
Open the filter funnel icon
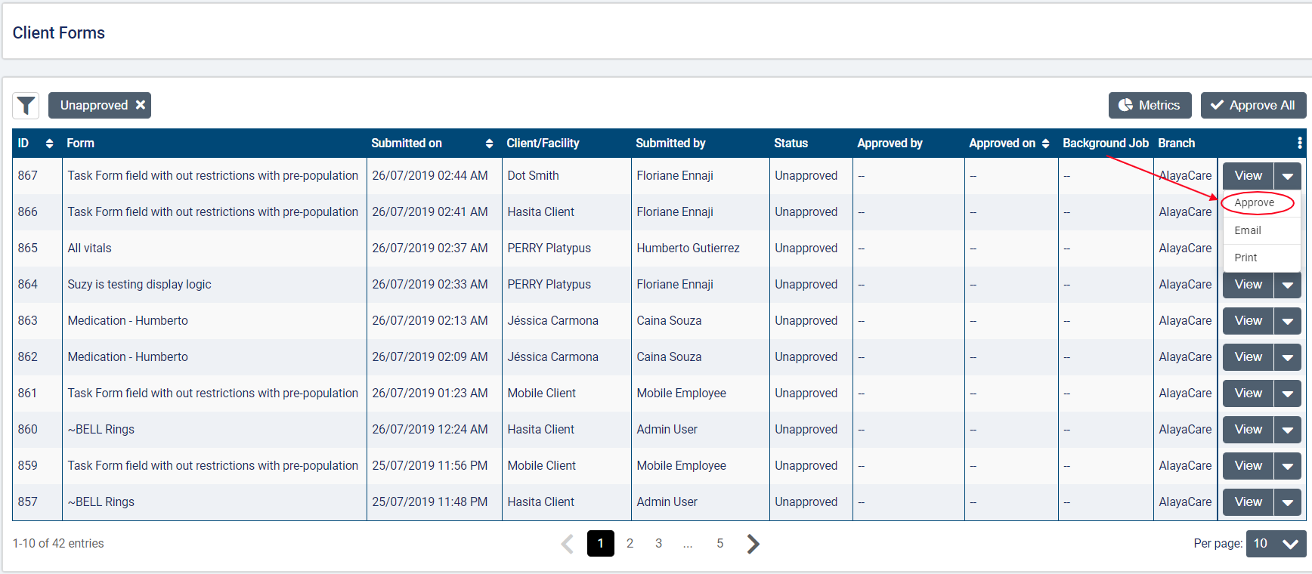(26, 106)
